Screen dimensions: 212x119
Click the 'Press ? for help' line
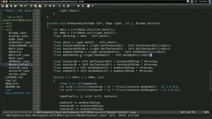click(17, 11)
